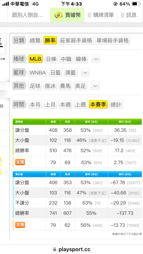Select 莊家殺手資格 category

[76, 40]
